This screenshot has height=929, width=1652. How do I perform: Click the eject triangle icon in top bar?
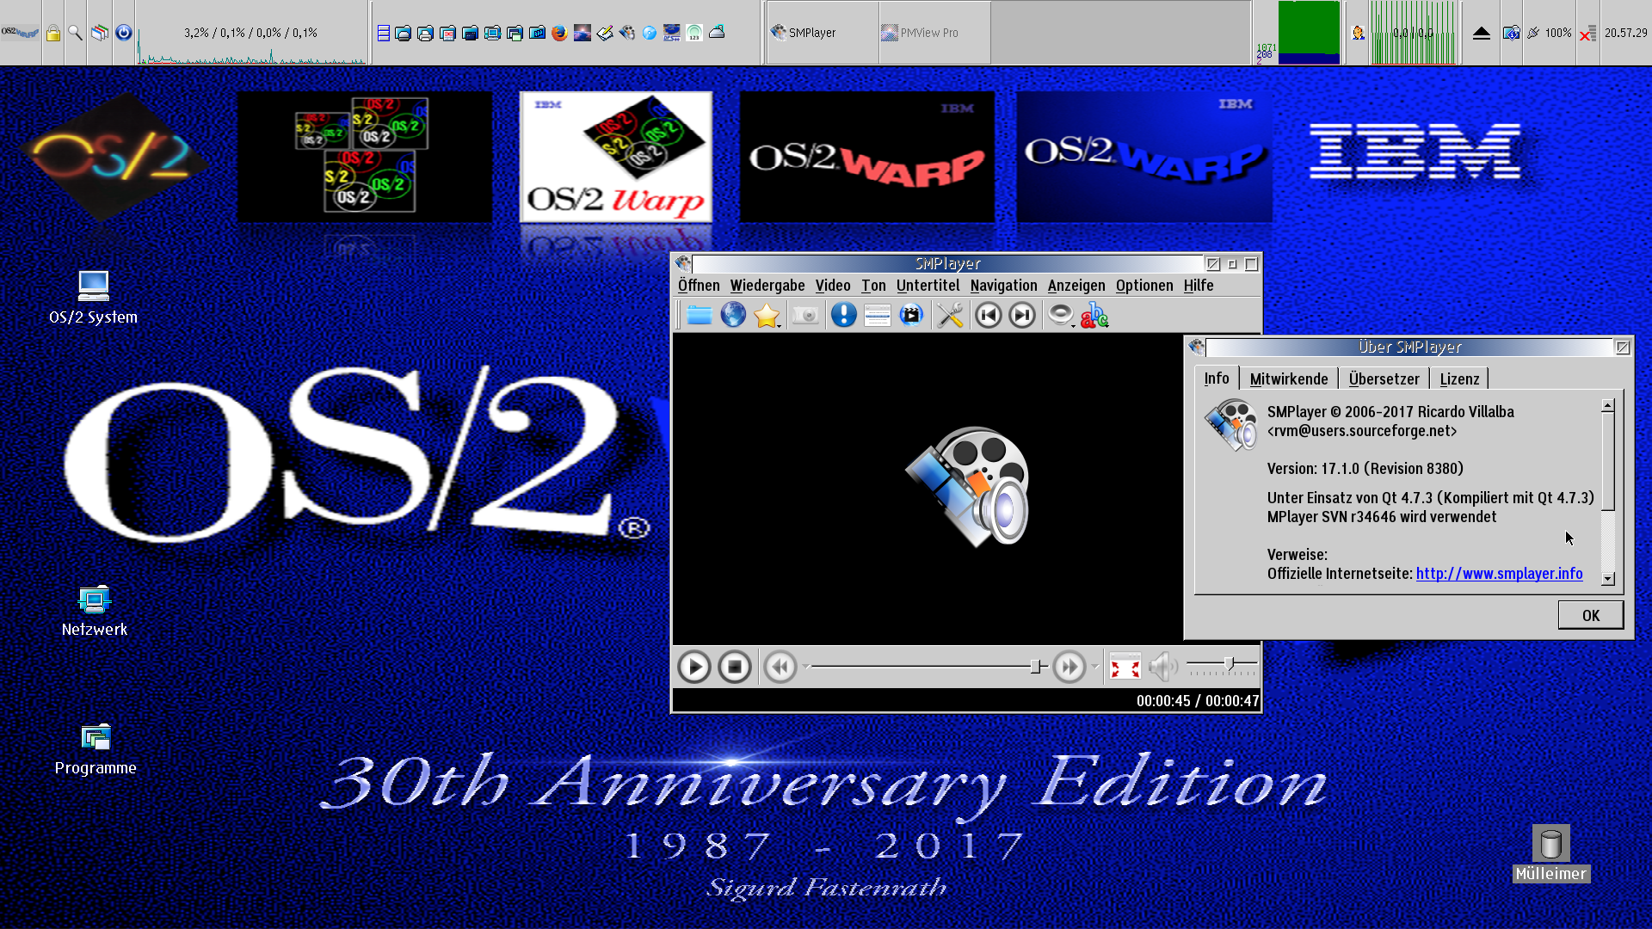coord(1481,33)
